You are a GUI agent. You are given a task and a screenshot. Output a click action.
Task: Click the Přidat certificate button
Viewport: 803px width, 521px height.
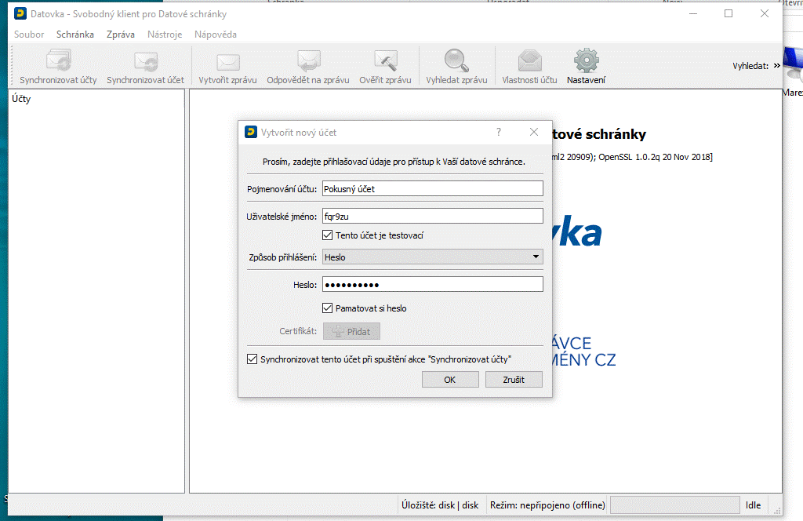pos(351,331)
